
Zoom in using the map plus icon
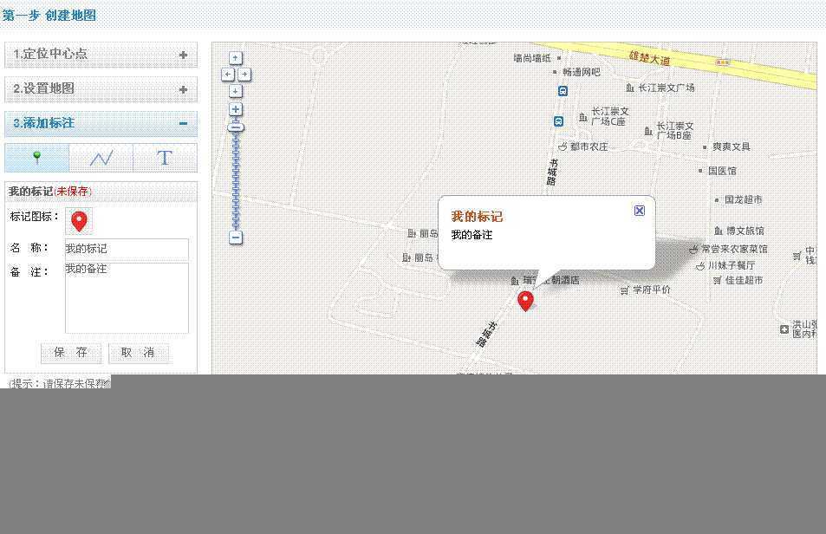pyautogui.click(x=235, y=109)
